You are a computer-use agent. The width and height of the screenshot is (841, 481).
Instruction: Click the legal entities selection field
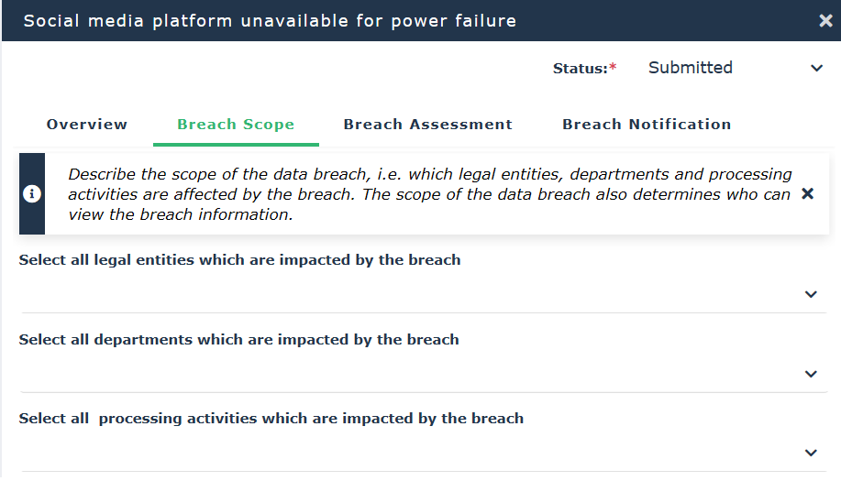pos(404,294)
